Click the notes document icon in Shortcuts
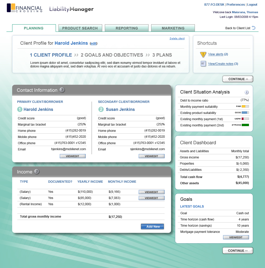The height and width of the screenshot is (268, 265). click(203, 64)
